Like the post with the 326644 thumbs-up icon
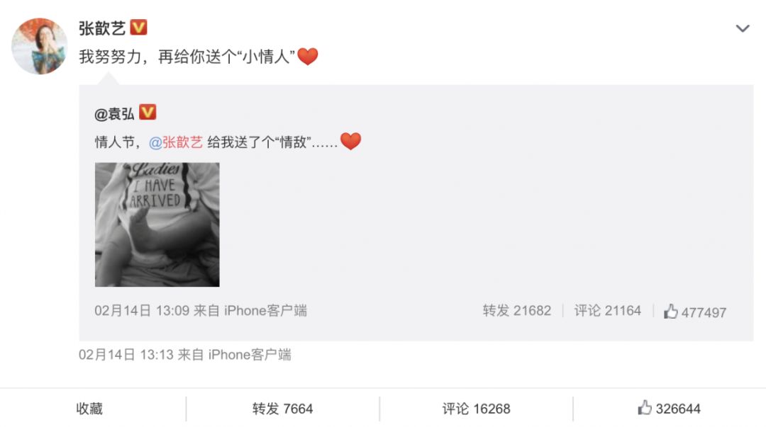 [669, 408]
